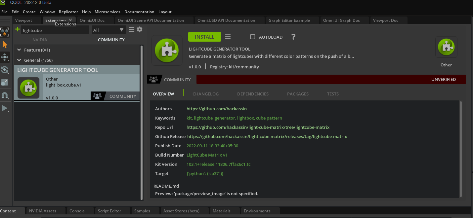Click the question mark help icon
The width and height of the screenshot is (473, 218).
tap(293, 37)
